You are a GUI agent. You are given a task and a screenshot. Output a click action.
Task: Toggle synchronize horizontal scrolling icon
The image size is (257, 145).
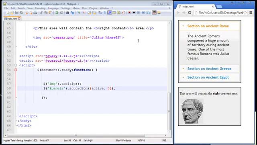coord(94,12)
